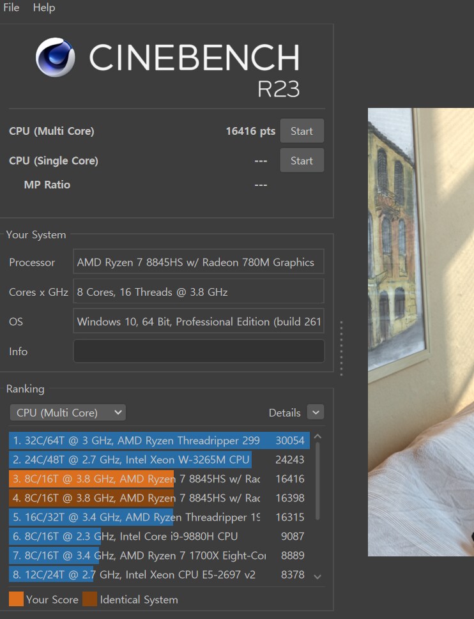The image size is (474, 619).
Task: Click the Cores x GHz field
Action: [x=199, y=292]
